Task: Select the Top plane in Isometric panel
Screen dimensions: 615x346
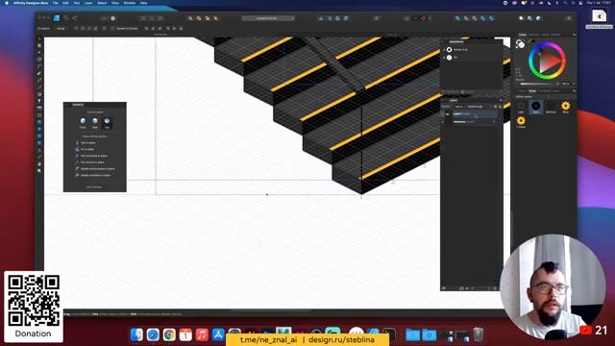Action: point(107,122)
